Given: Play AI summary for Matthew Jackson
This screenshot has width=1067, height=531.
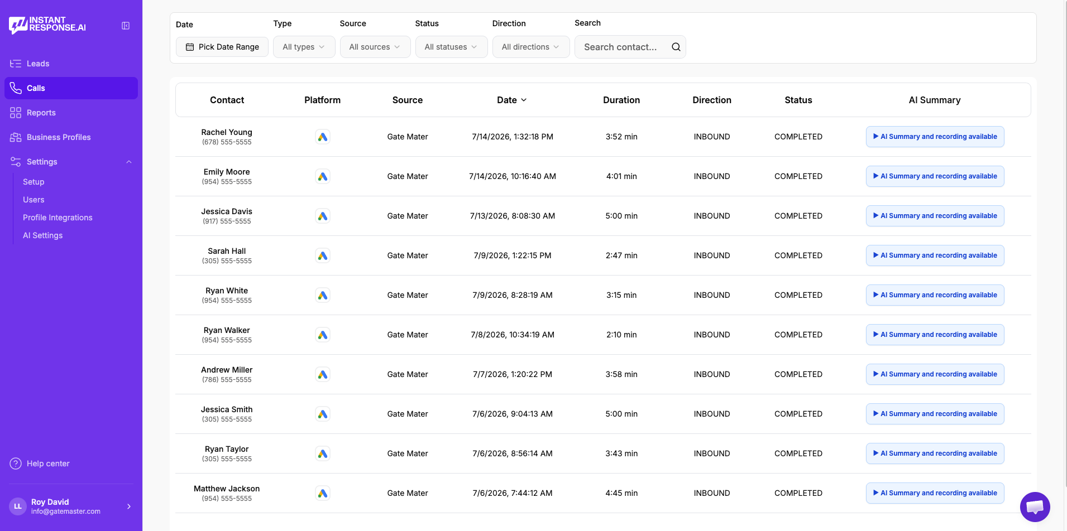Looking at the screenshot, I should pos(935,493).
